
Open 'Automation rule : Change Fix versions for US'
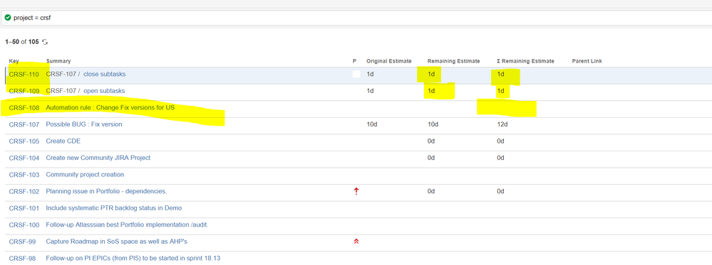[110, 108]
